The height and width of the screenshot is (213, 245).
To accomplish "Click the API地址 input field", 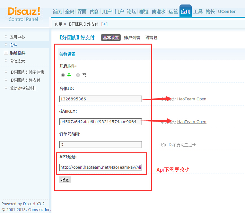I will 101,167.
